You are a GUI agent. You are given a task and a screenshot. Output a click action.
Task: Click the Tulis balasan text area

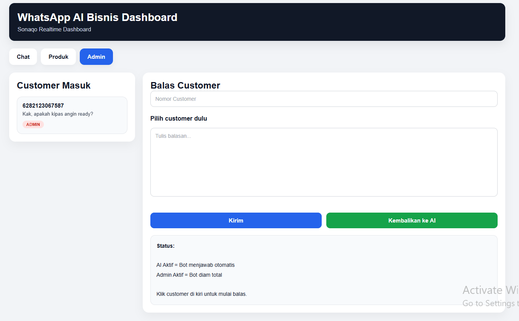point(324,162)
